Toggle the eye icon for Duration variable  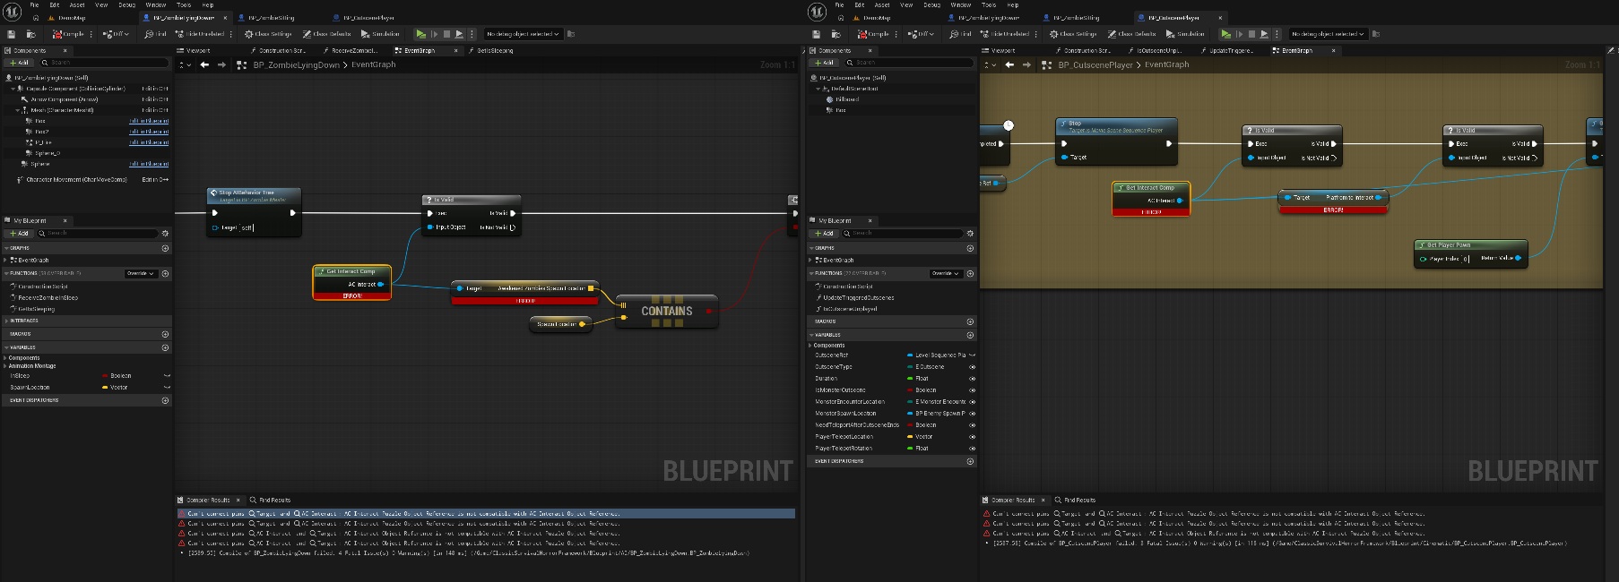click(972, 379)
